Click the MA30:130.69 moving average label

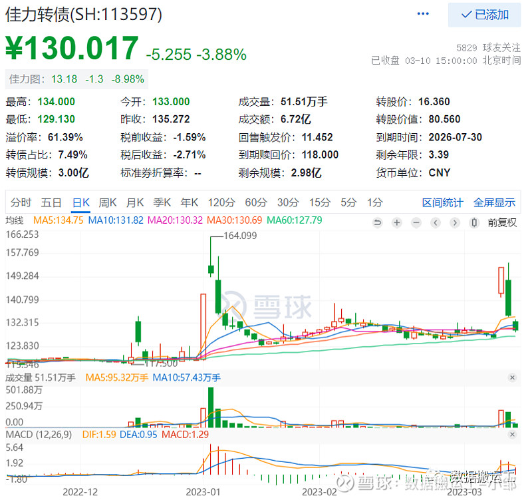click(x=235, y=220)
